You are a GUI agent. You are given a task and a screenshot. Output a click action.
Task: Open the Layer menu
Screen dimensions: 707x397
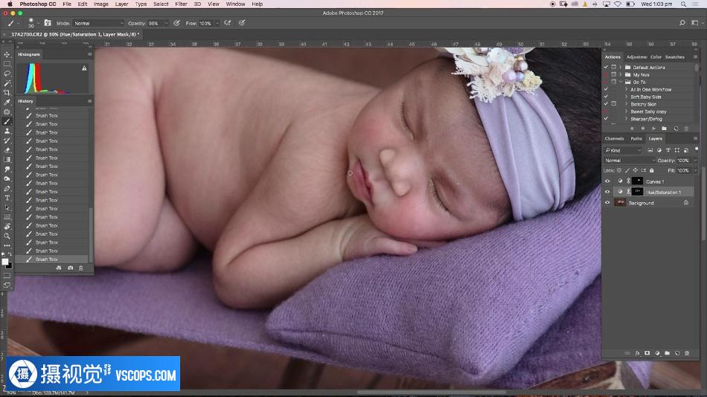pyautogui.click(x=121, y=4)
